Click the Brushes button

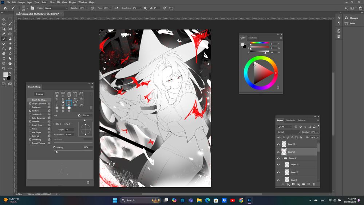pyautogui.click(x=39, y=94)
